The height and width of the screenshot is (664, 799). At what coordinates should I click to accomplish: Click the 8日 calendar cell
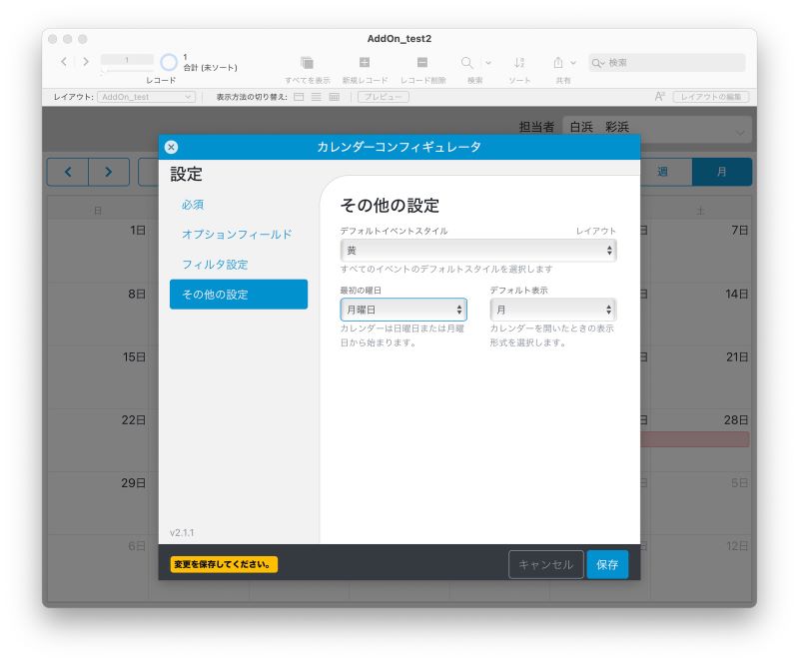(x=98, y=315)
